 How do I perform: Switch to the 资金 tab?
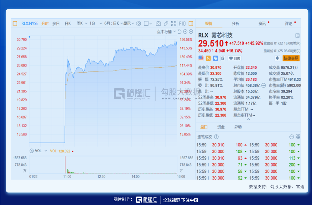221,127
